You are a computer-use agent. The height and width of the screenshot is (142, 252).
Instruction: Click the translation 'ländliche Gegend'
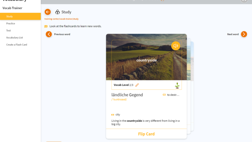(x=127, y=95)
